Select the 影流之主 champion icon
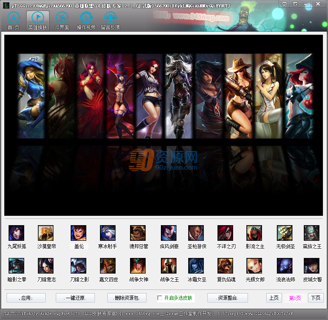 [254, 233]
